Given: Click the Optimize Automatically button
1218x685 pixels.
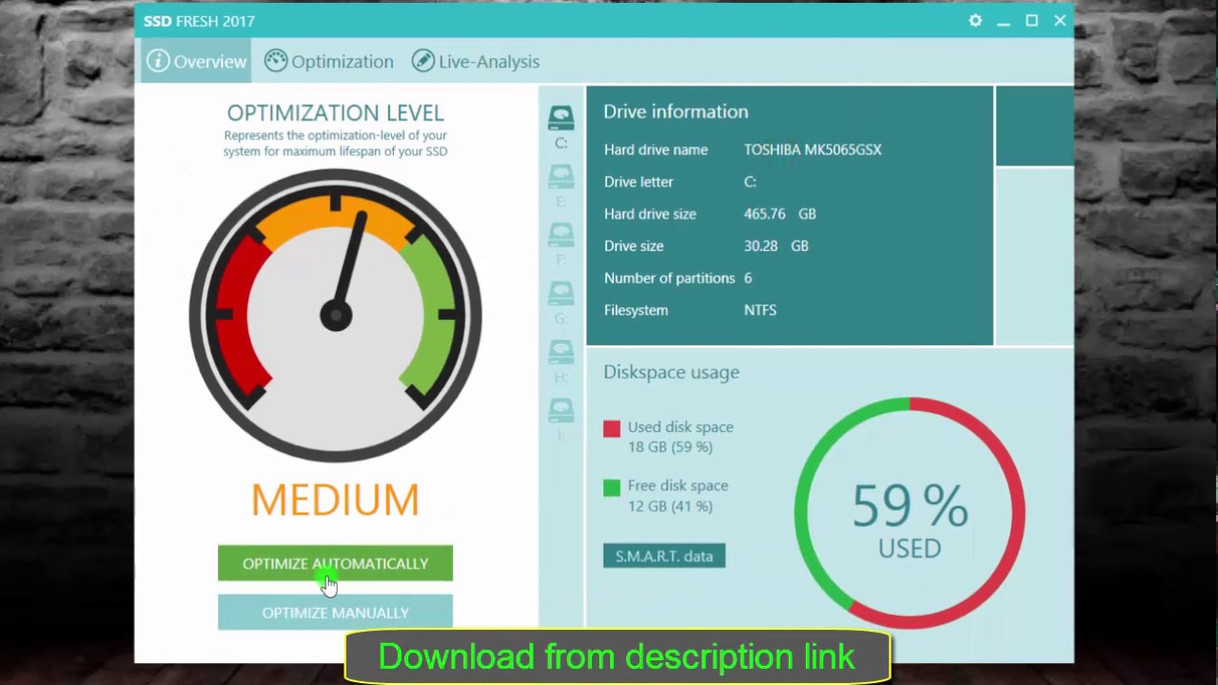Looking at the screenshot, I should [335, 563].
